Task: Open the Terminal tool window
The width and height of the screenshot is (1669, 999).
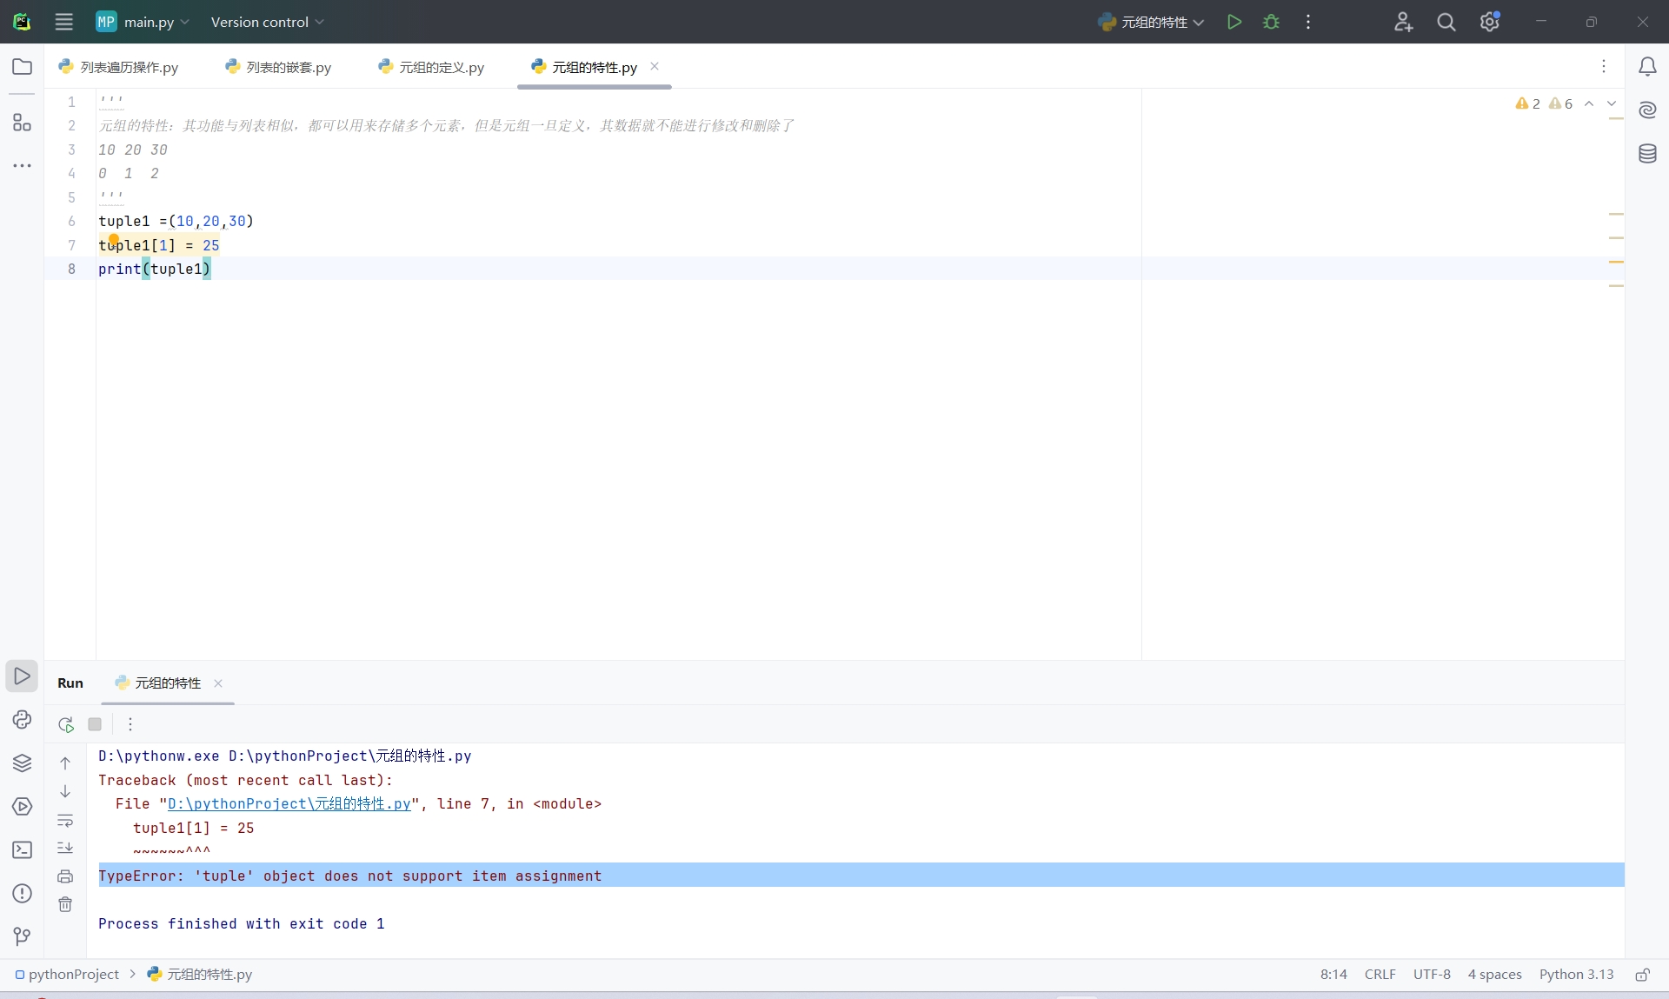Action: tap(22, 849)
